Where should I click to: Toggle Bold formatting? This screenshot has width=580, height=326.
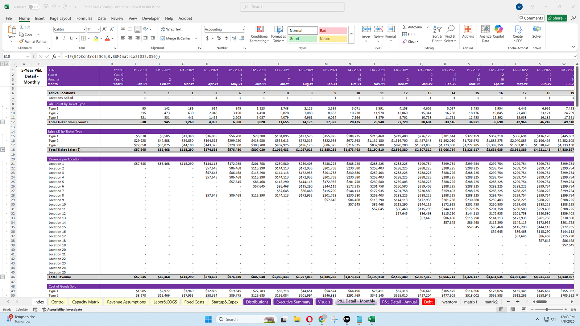click(57, 38)
